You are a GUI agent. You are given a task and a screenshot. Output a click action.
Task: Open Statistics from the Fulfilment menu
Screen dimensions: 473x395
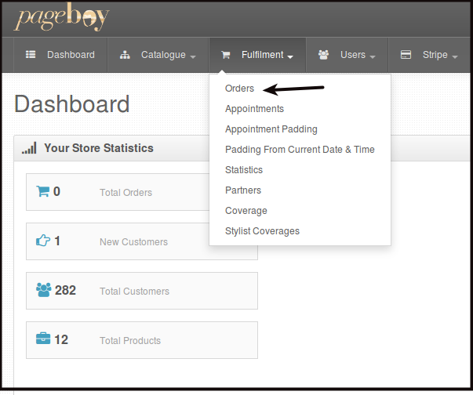coord(244,170)
